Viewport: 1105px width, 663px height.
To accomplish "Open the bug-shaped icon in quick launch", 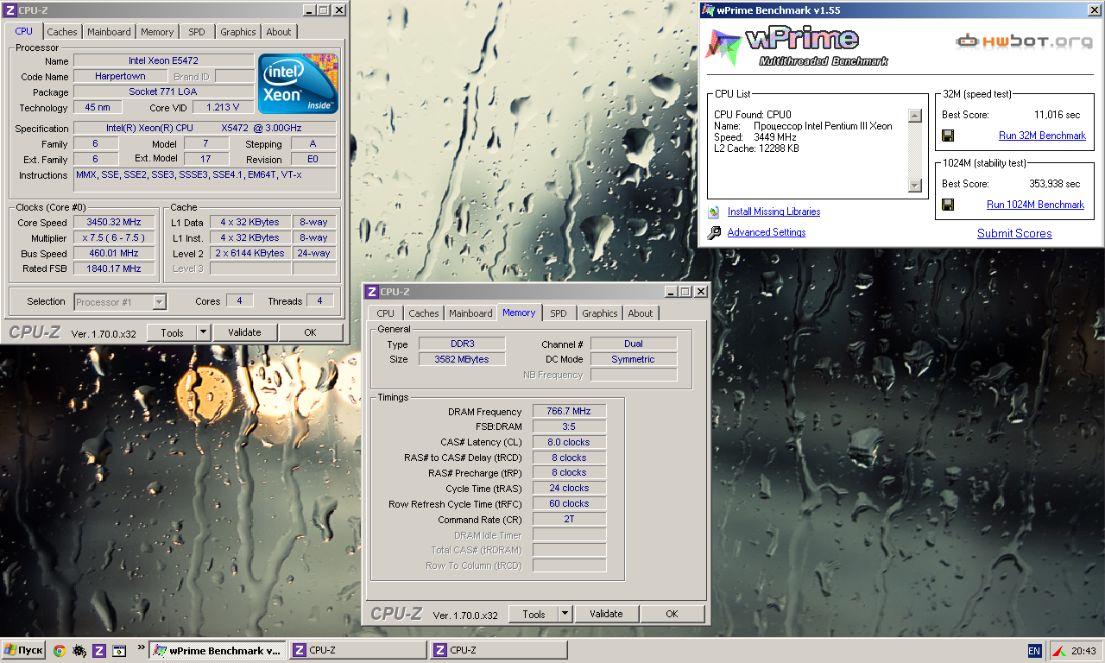I will pyautogui.click(x=79, y=651).
